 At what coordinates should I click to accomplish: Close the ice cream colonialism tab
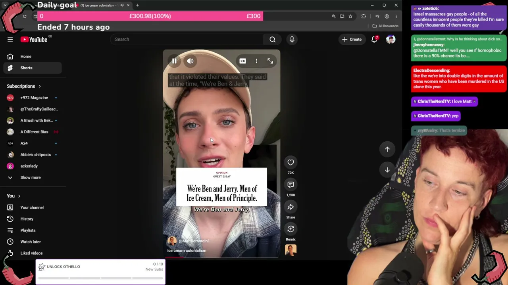[x=128, y=5]
